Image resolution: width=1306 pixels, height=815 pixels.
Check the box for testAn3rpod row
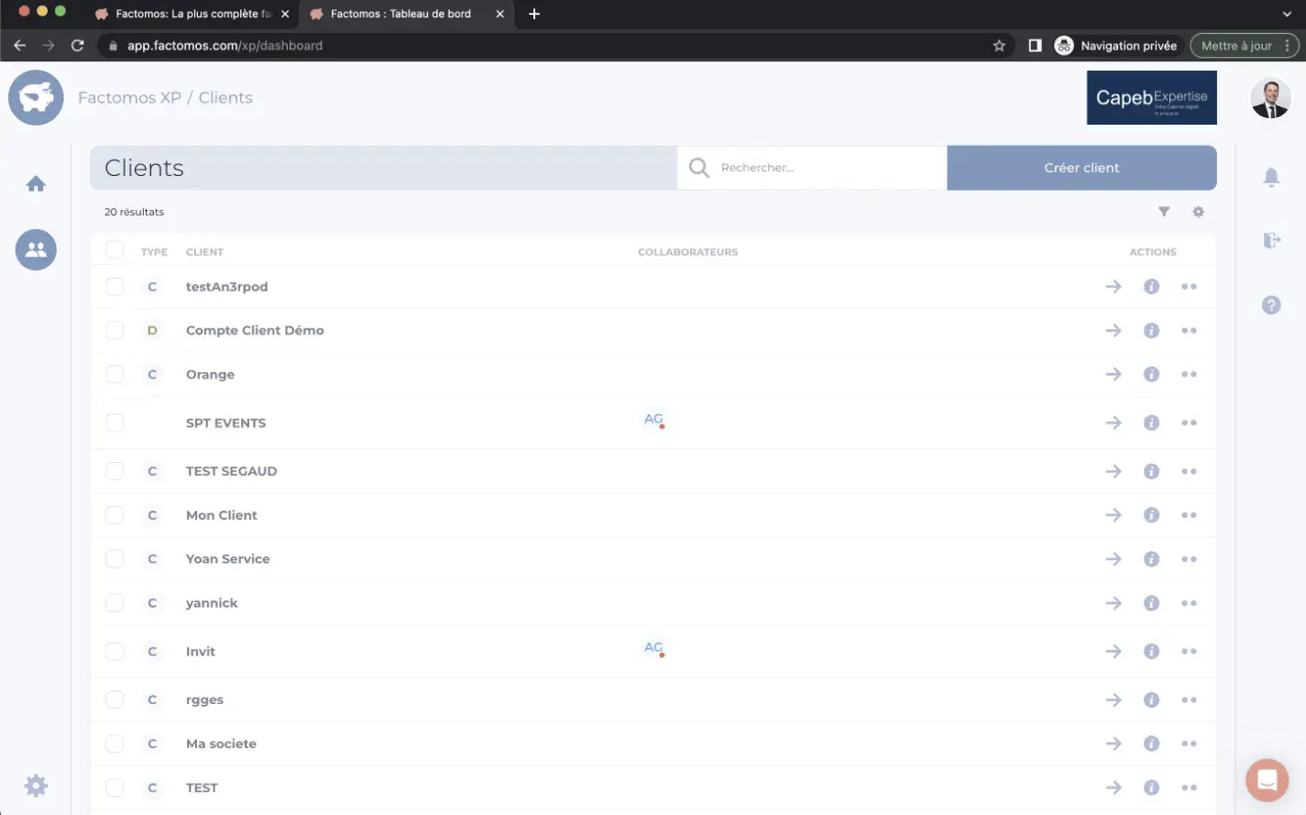click(x=115, y=287)
